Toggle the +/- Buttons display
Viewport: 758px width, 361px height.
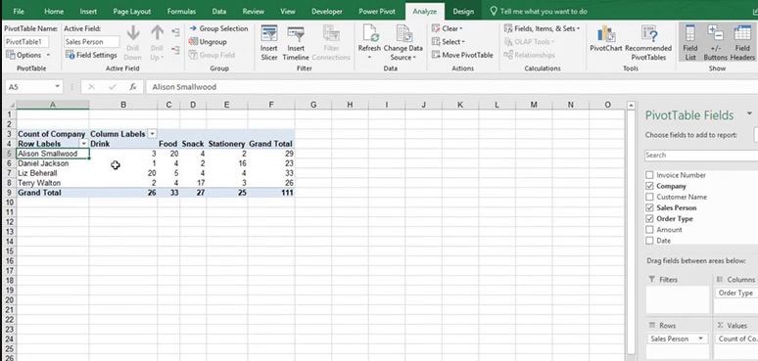[715, 43]
